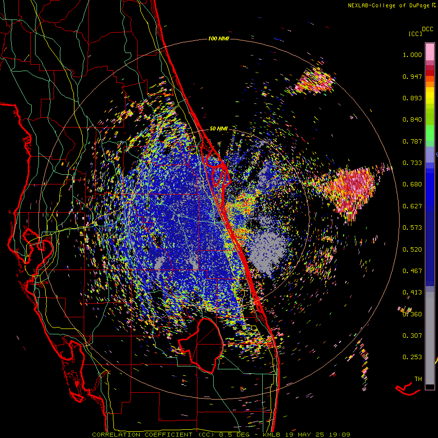Pick the yellow segment of the color bar
The image size is (438, 438).
tap(430, 95)
